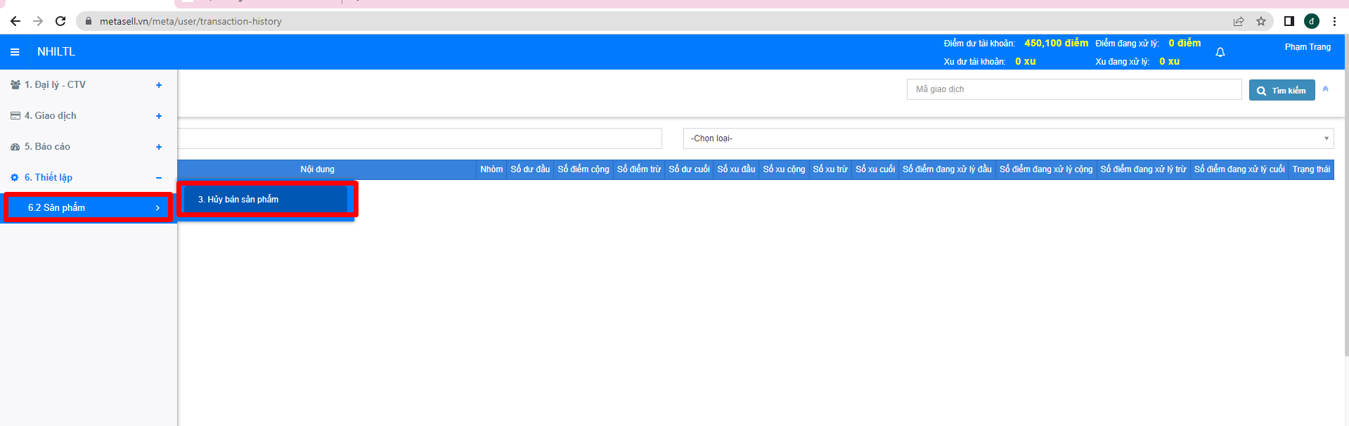The image size is (1349, 426).
Task: Open the Chọn loại dropdown
Action: [1007, 138]
